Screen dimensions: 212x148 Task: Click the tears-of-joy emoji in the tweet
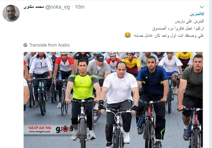pyautogui.click(x=128, y=35)
